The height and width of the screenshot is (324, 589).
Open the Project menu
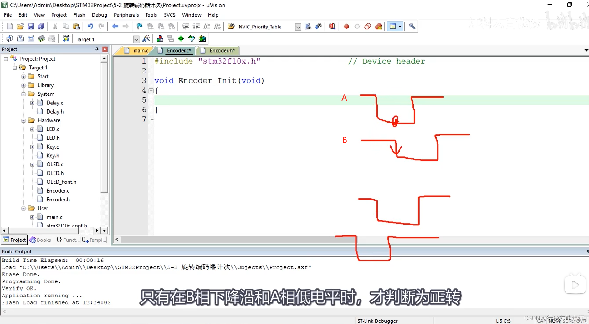pyautogui.click(x=59, y=15)
